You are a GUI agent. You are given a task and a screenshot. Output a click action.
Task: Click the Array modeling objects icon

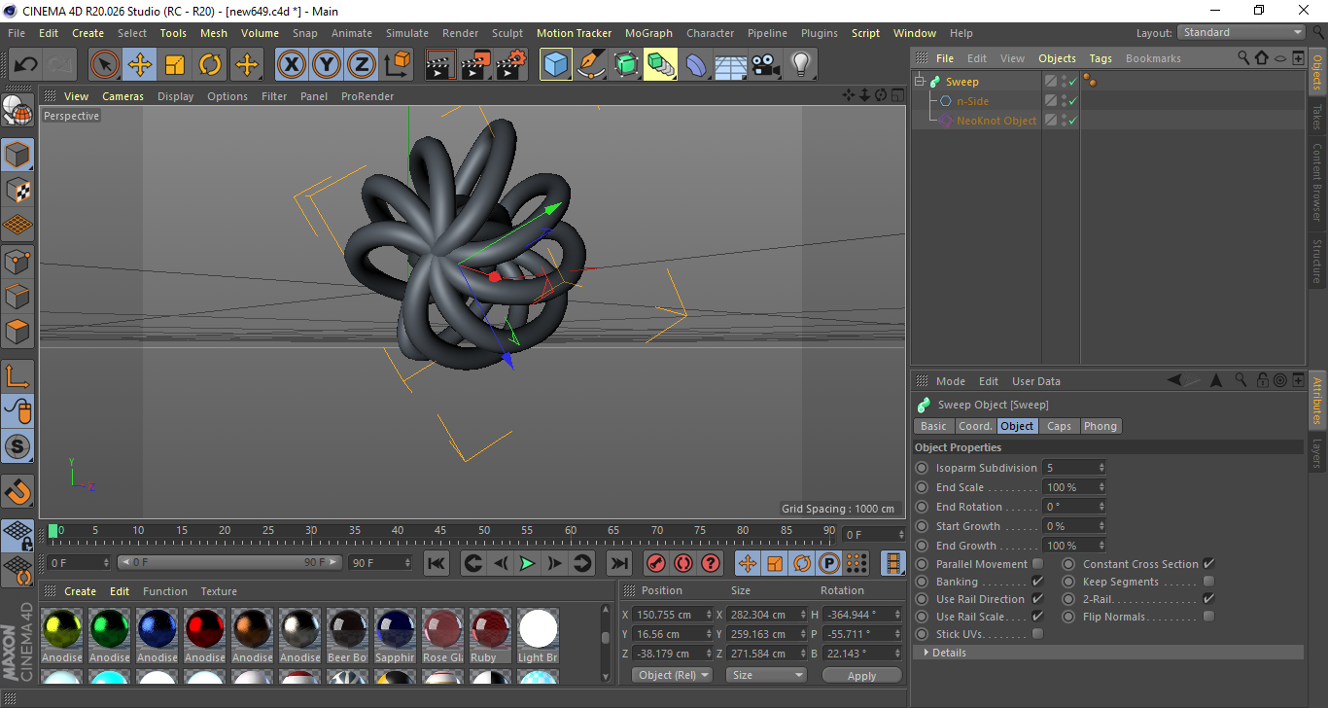click(x=660, y=65)
